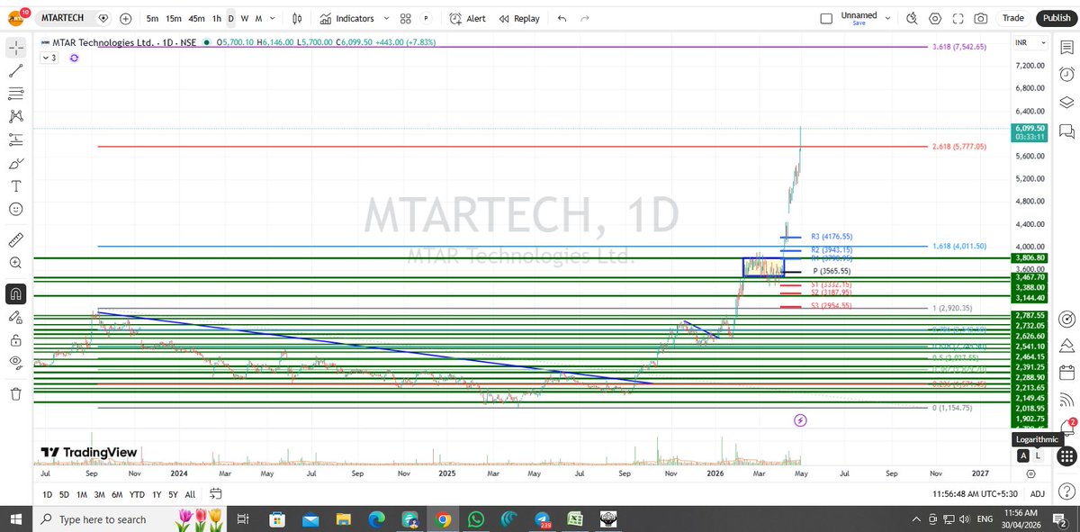
Task: Open the object tree layers icon
Action: [1067, 103]
